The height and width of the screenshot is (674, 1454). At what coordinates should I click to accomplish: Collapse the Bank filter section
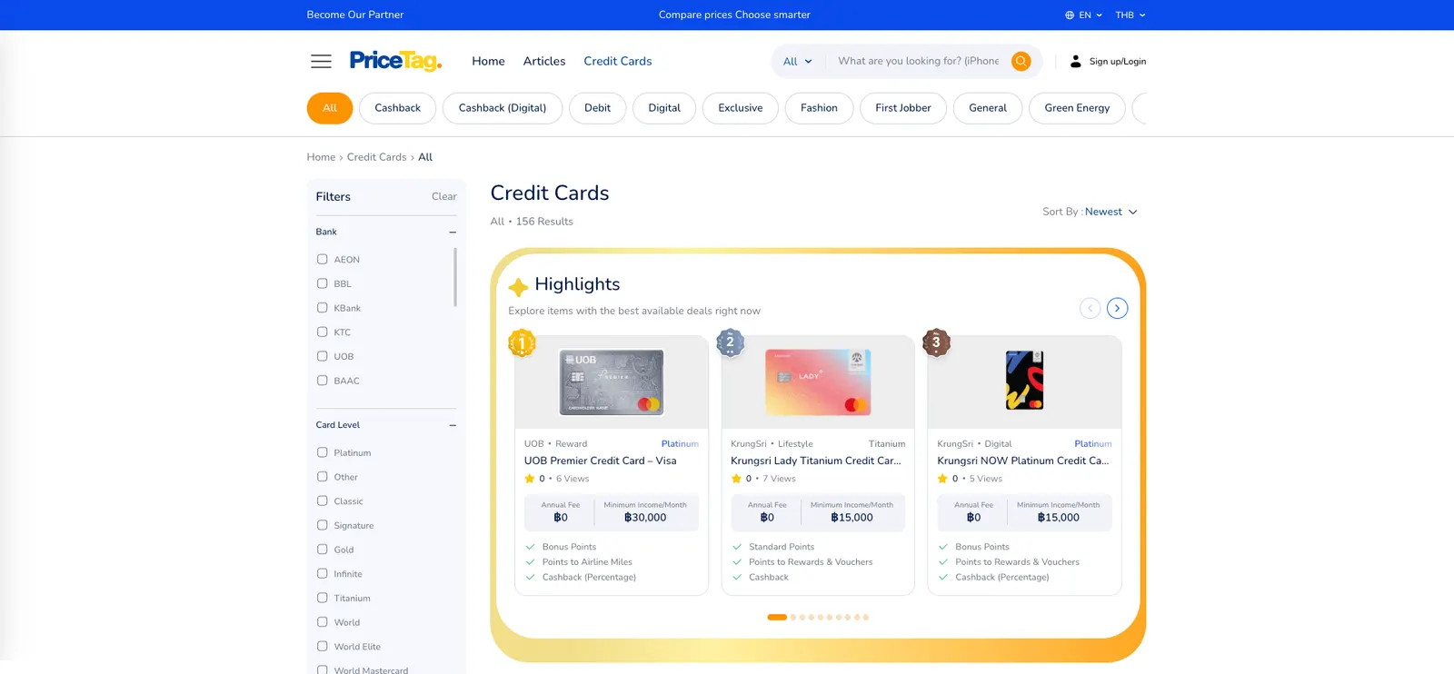453,232
